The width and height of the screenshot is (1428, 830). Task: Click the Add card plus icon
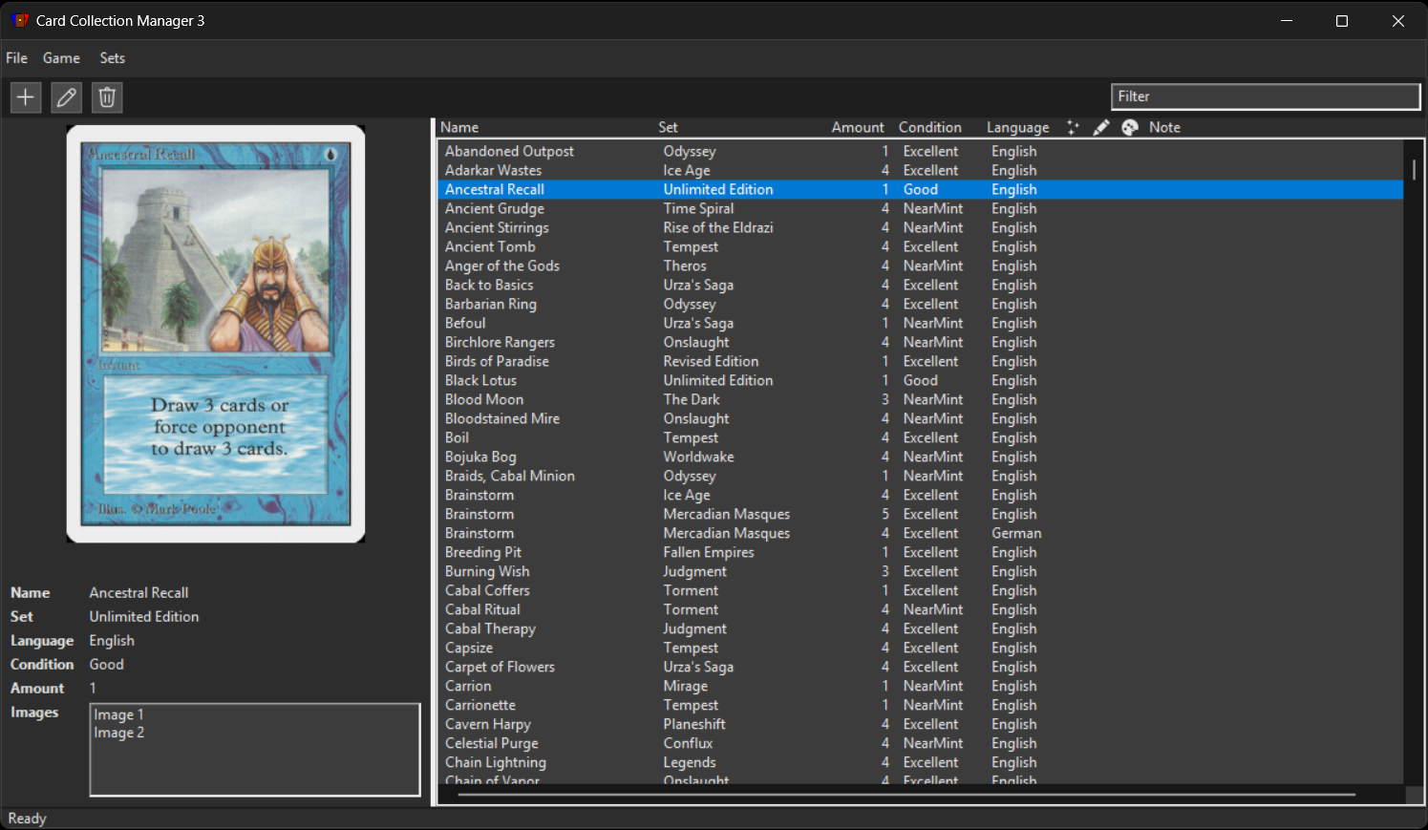[x=26, y=96]
